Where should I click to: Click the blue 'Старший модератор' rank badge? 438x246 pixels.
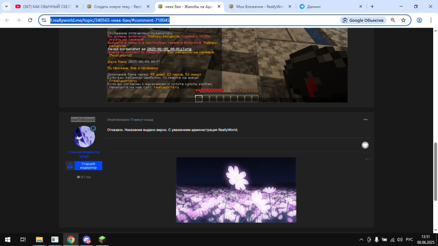click(x=84, y=166)
